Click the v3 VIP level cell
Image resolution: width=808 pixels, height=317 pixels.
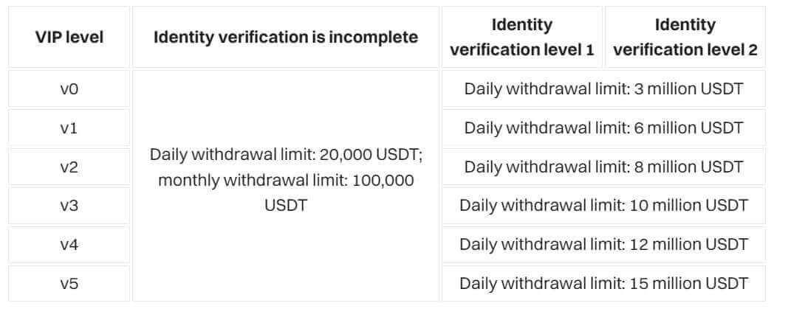pos(69,206)
